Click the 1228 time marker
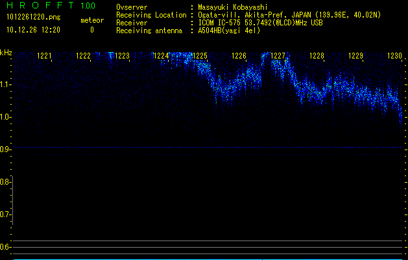408x260 pixels. click(x=317, y=56)
